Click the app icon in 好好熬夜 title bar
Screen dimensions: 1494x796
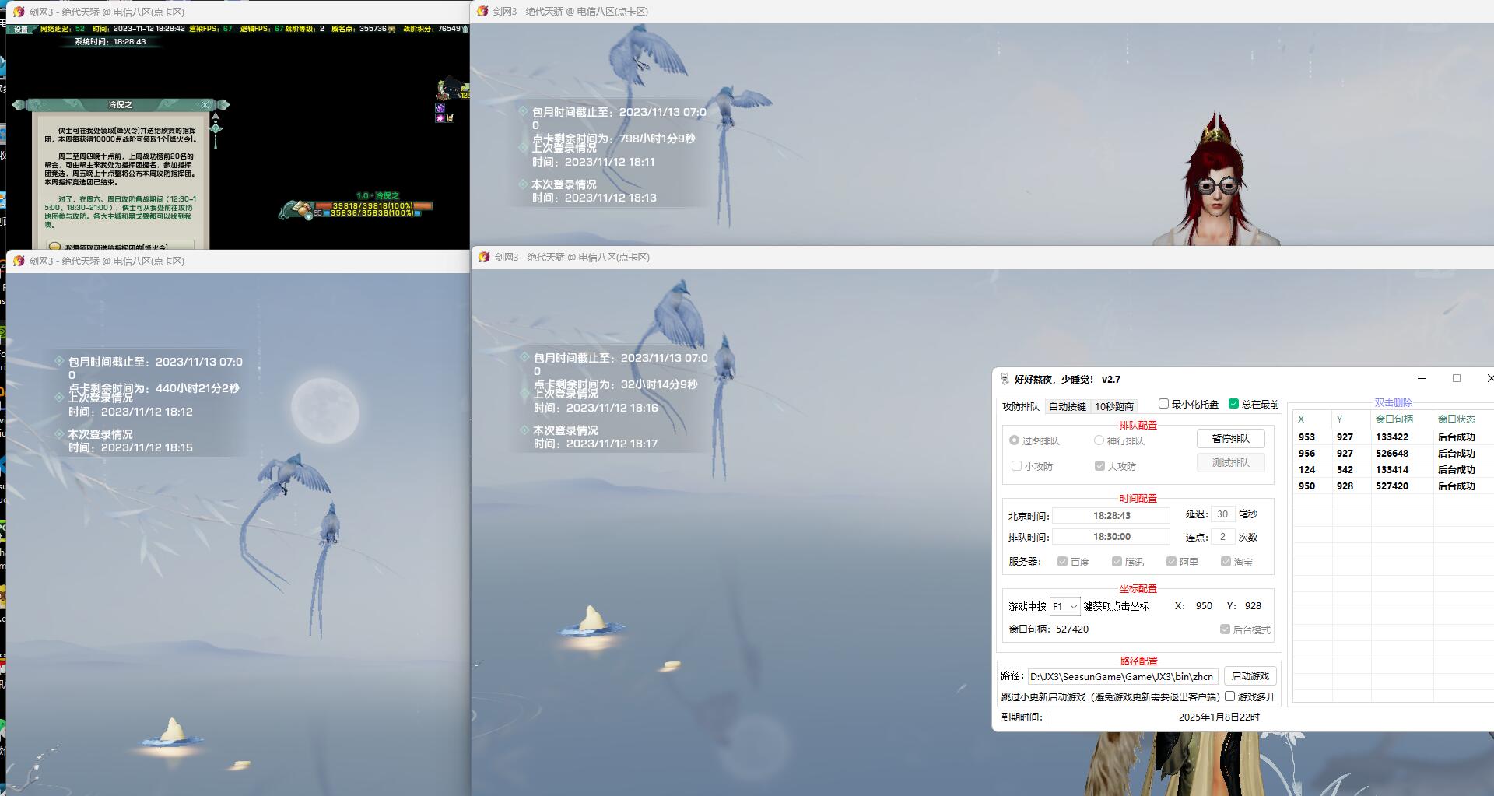pyautogui.click(x=1005, y=380)
